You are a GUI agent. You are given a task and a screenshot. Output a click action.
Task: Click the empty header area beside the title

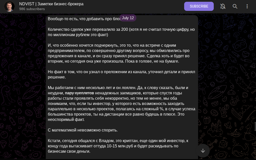coord(134,6)
